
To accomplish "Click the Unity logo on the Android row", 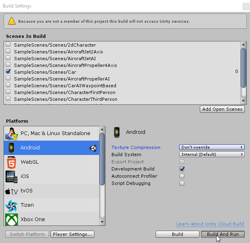I will tap(93, 148).
